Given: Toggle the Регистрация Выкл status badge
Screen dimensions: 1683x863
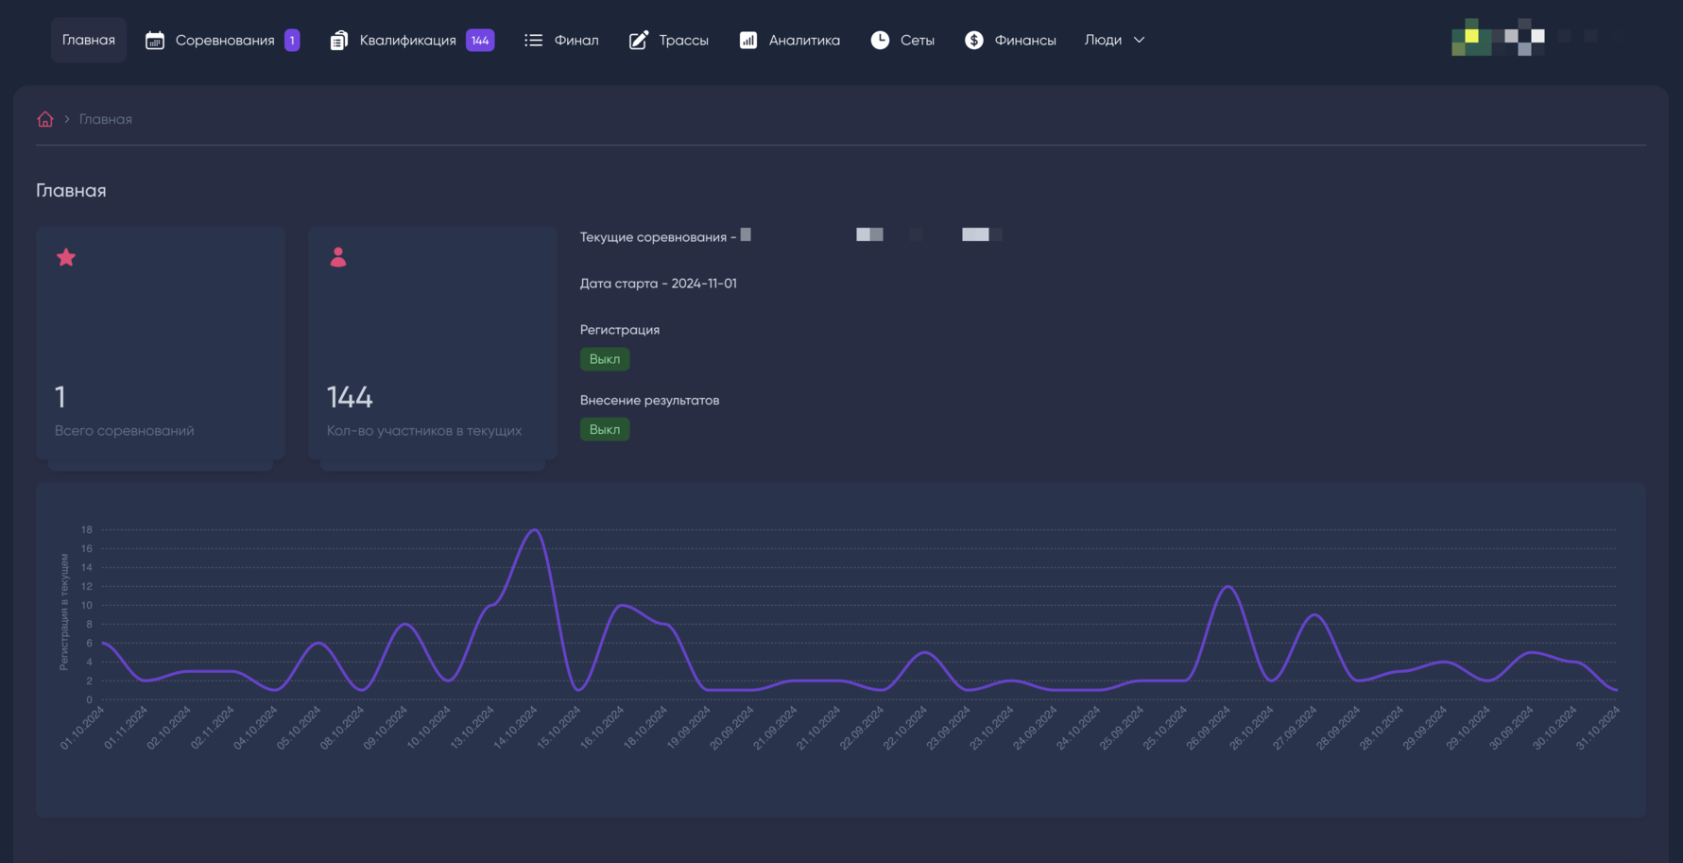Looking at the screenshot, I should (605, 359).
